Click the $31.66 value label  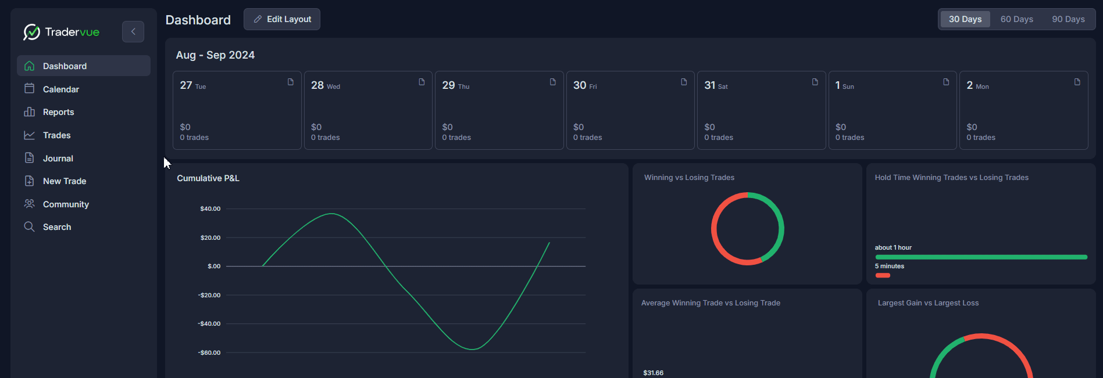[654, 373]
